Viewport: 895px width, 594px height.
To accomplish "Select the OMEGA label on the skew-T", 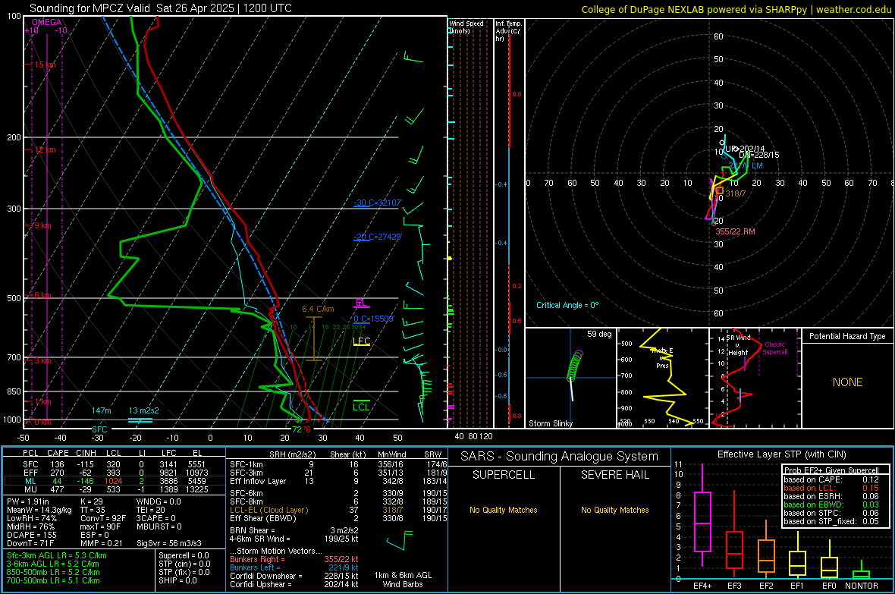I will pyautogui.click(x=47, y=22).
